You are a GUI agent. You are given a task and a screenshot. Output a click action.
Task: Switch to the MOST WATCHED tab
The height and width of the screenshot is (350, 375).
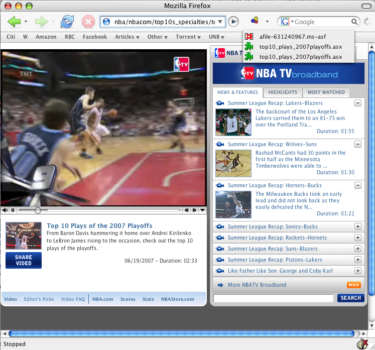point(326,92)
